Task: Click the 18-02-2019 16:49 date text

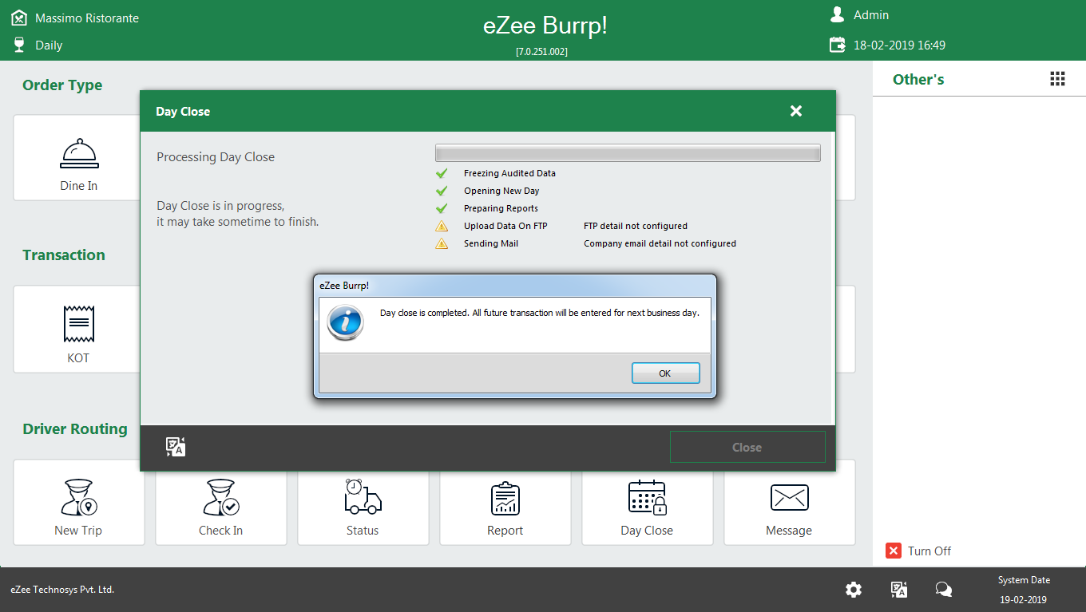Action: point(899,45)
